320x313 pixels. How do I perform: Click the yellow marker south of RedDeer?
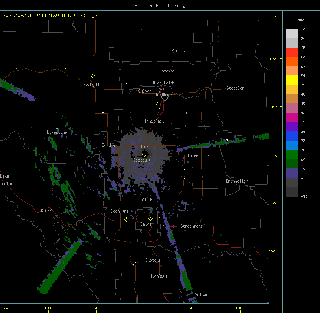click(x=158, y=104)
